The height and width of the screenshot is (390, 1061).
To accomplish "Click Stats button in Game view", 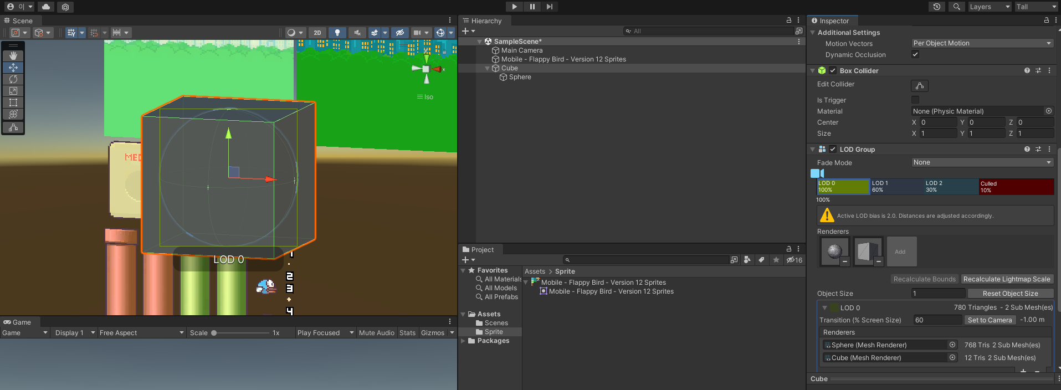I will (407, 333).
